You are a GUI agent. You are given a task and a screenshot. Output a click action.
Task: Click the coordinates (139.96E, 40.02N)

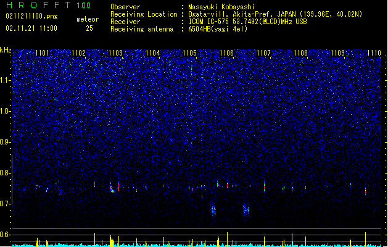click(331, 14)
